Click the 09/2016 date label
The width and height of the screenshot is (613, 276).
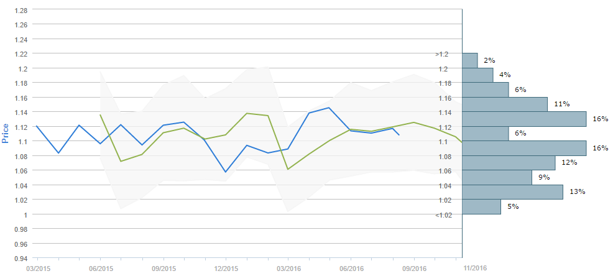pos(413,268)
